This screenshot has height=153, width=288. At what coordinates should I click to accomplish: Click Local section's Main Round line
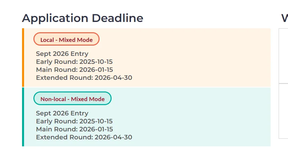(75, 70)
